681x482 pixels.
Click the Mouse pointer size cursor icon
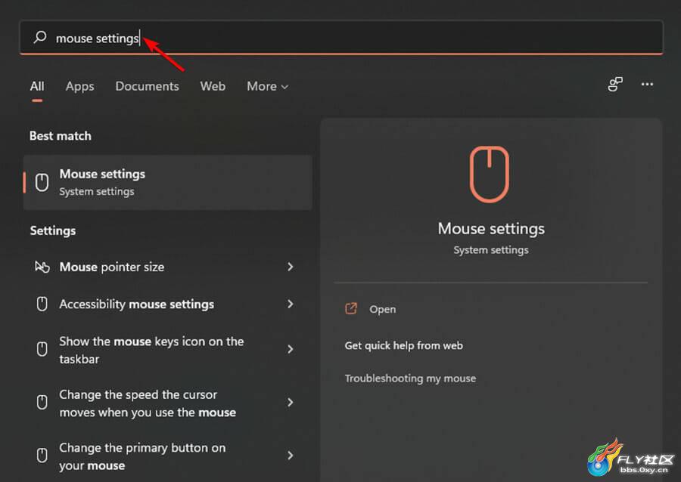(x=42, y=267)
